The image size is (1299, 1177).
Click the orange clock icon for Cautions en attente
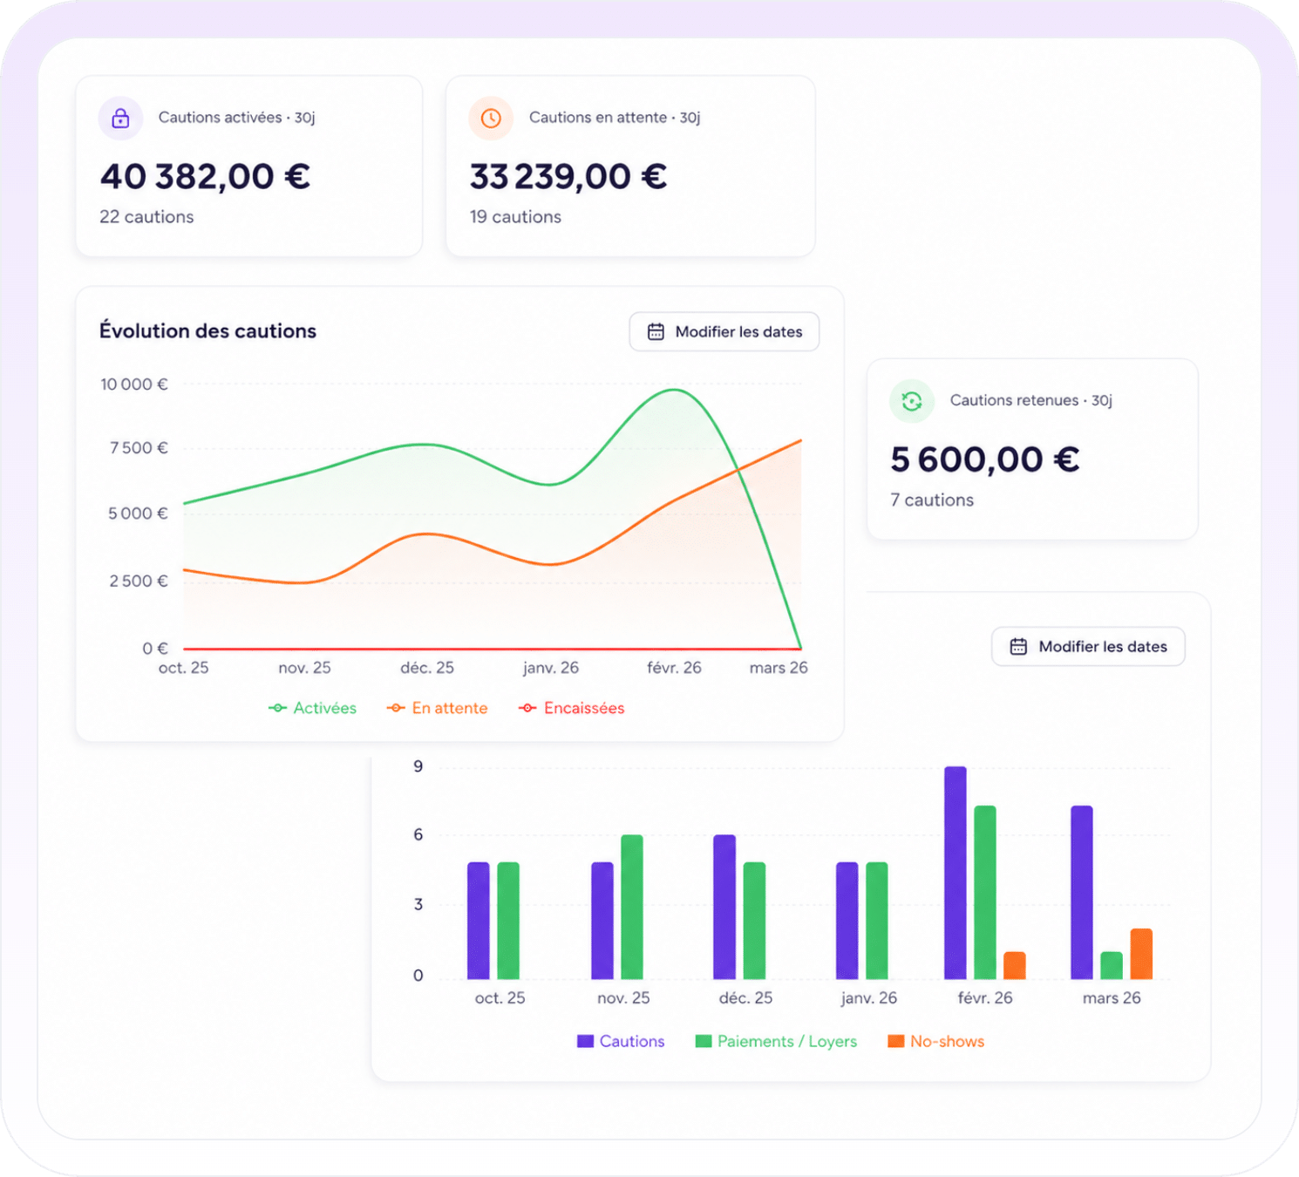491,118
